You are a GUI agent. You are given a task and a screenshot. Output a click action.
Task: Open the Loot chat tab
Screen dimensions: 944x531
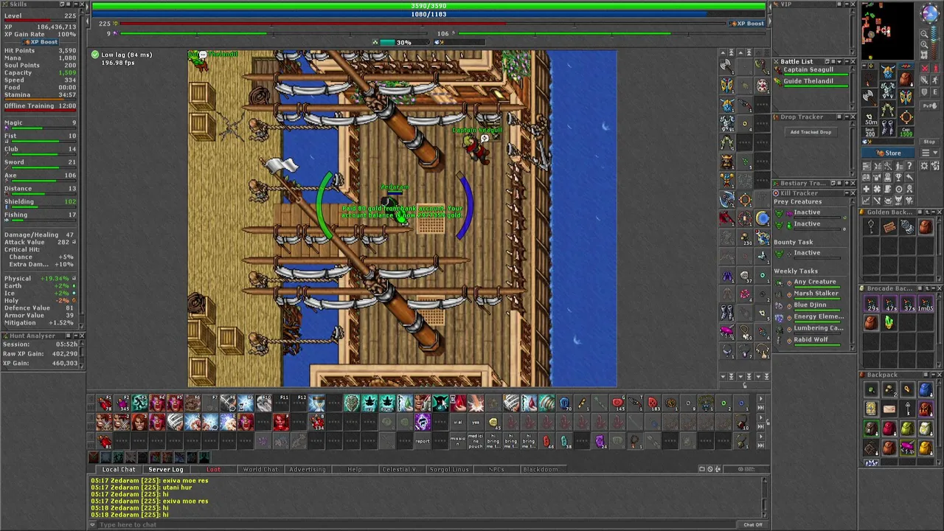click(x=213, y=469)
